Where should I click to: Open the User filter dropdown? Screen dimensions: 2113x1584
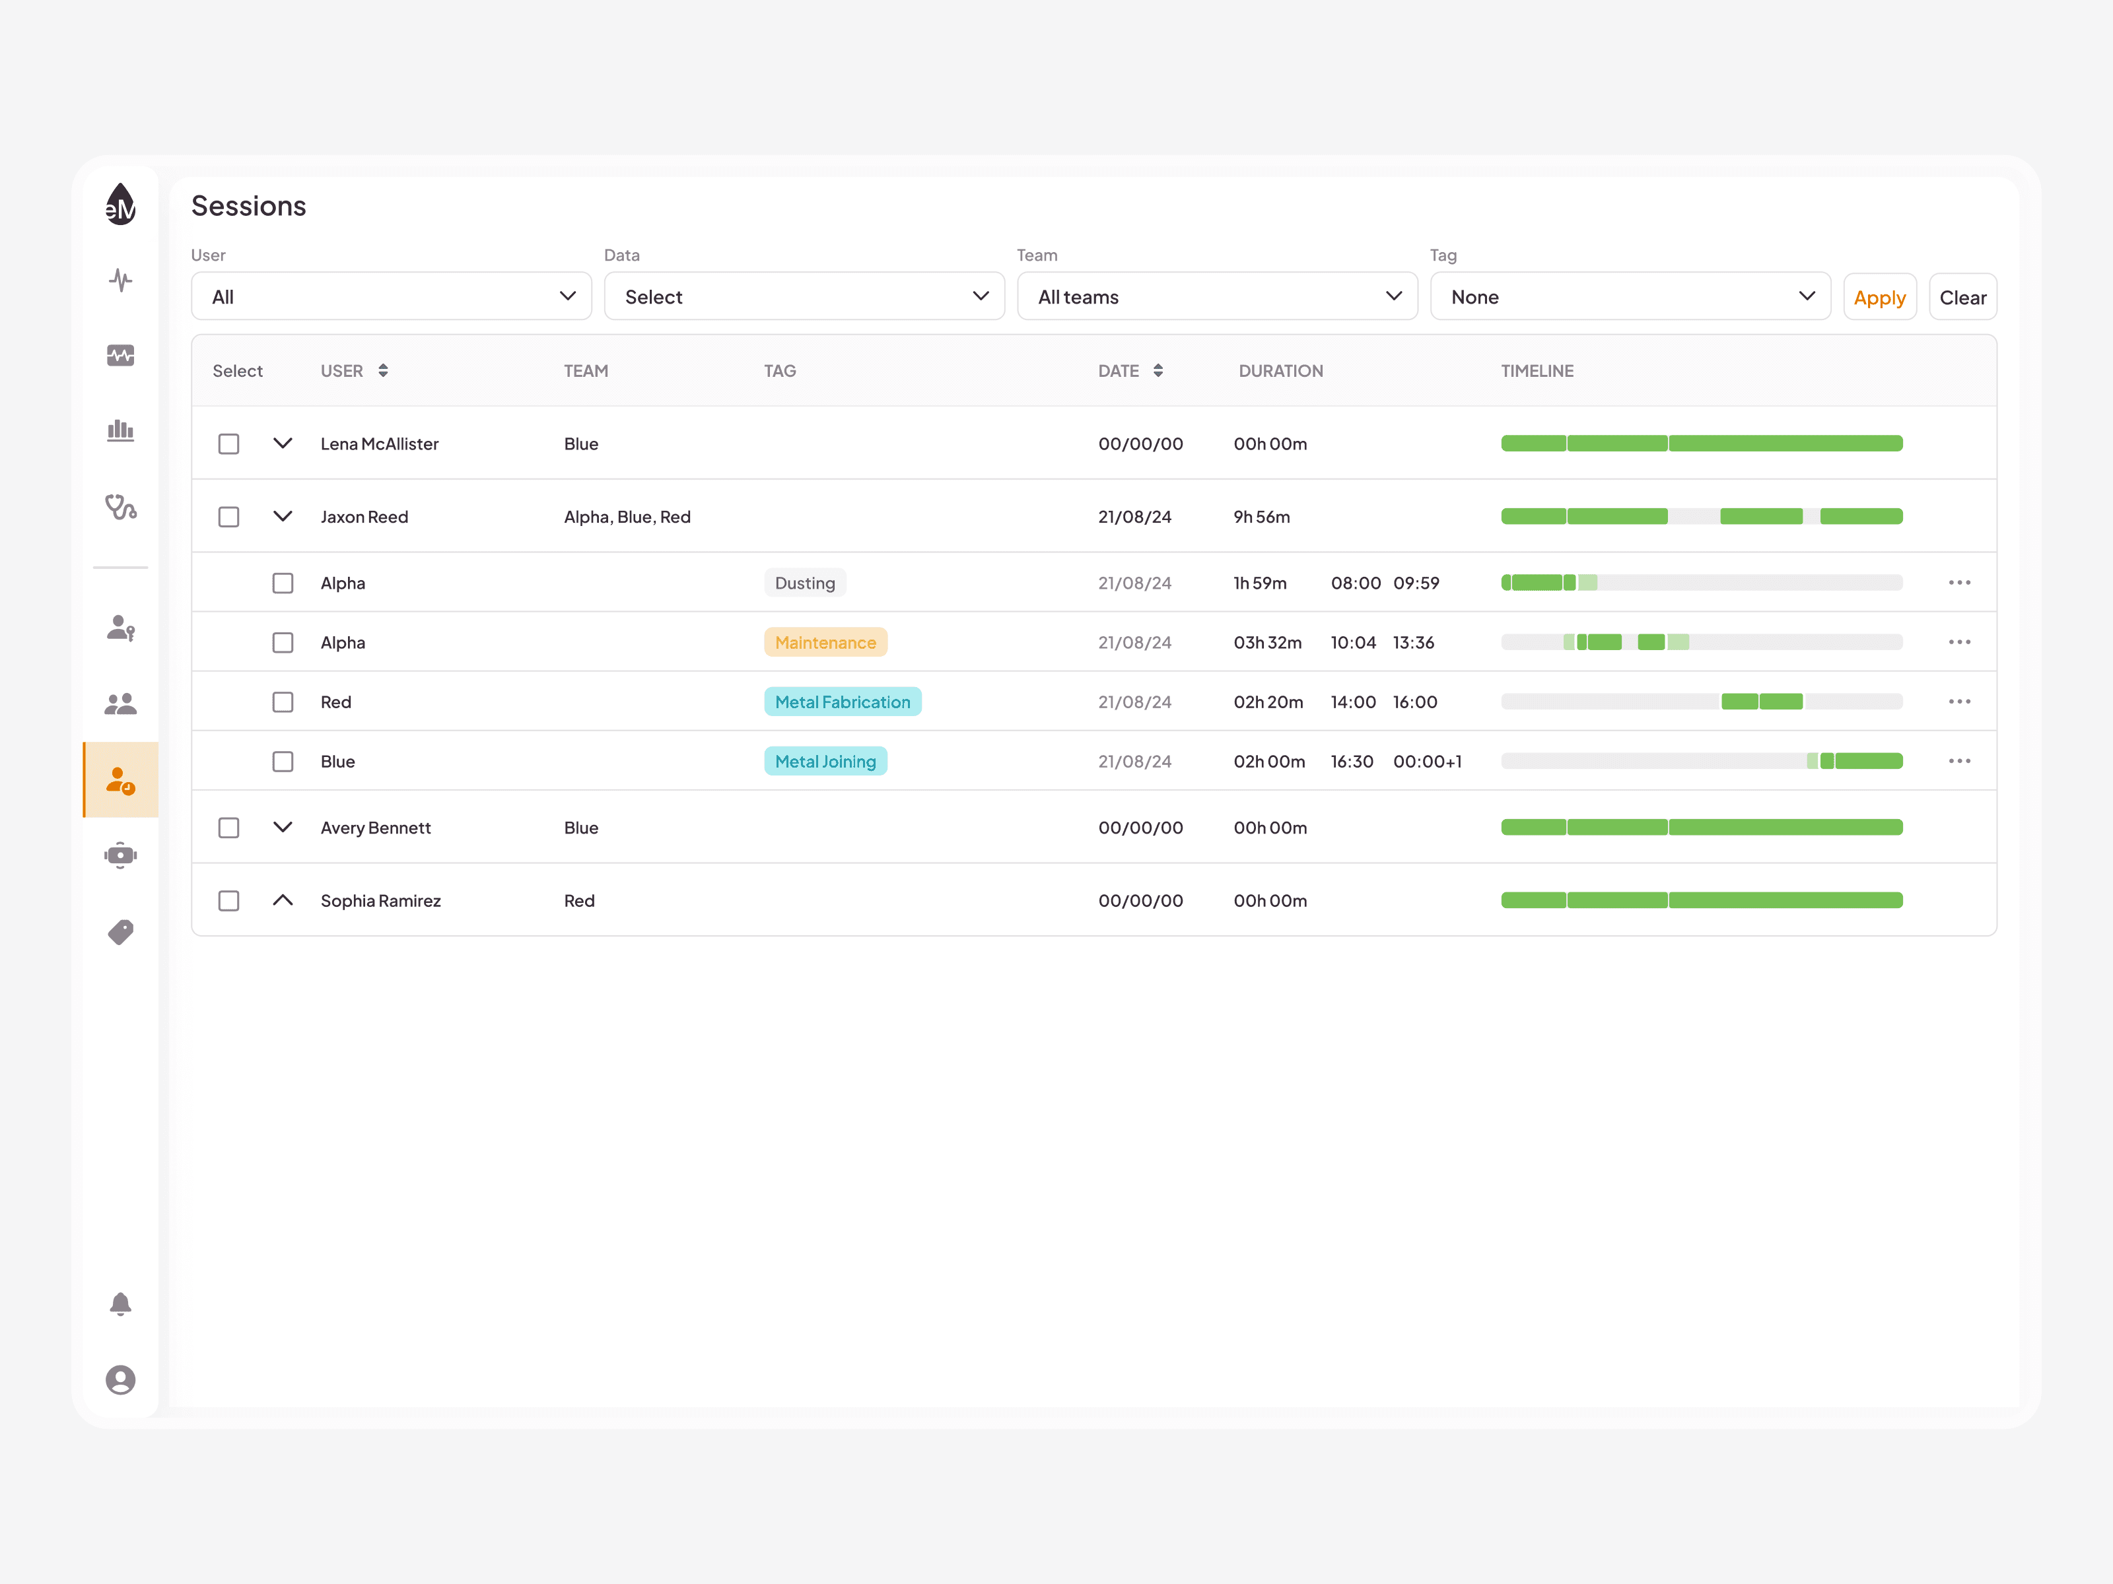point(392,296)
